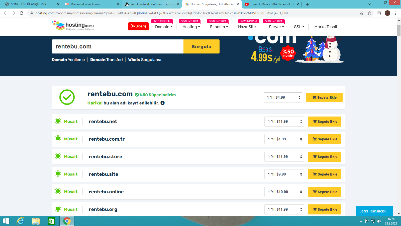Click the browser forward arrow

(x=14, y=13)
